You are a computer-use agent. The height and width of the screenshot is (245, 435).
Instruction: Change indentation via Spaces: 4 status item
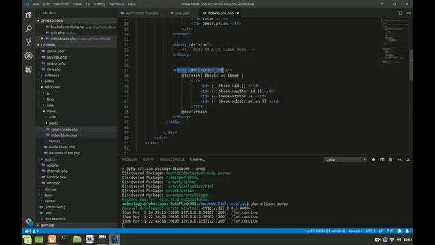coord(355,231)
